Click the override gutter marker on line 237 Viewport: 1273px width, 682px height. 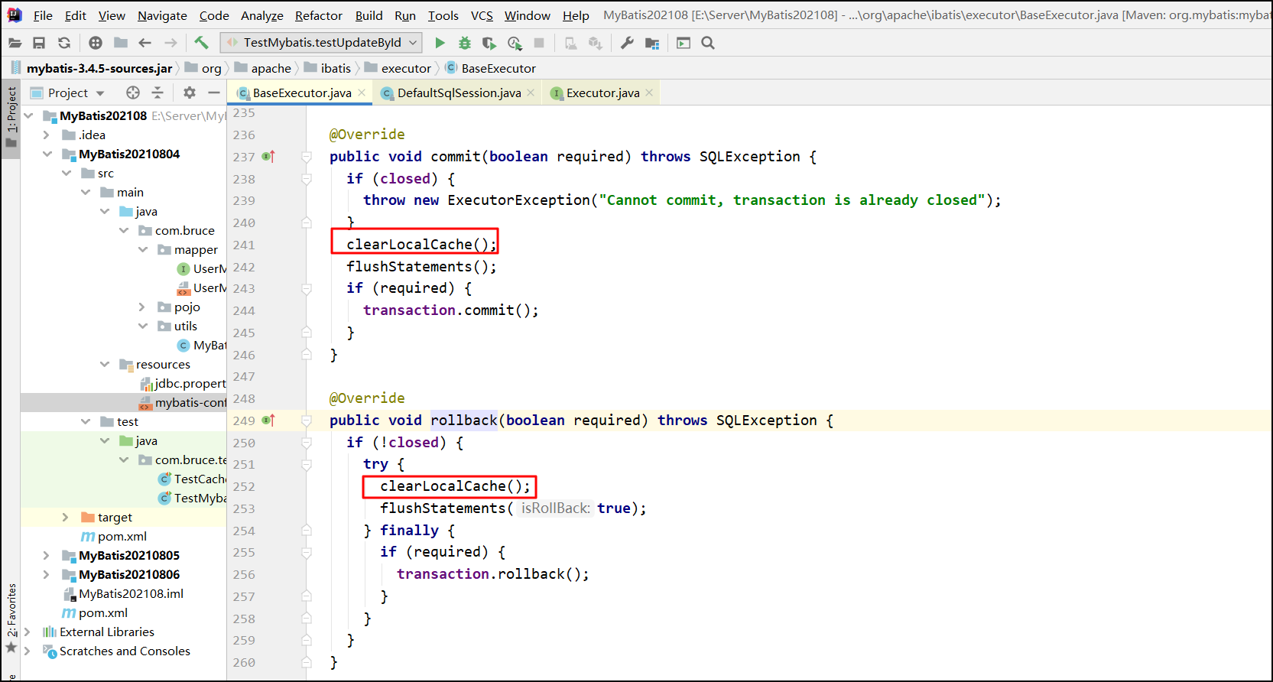[268, 157]
